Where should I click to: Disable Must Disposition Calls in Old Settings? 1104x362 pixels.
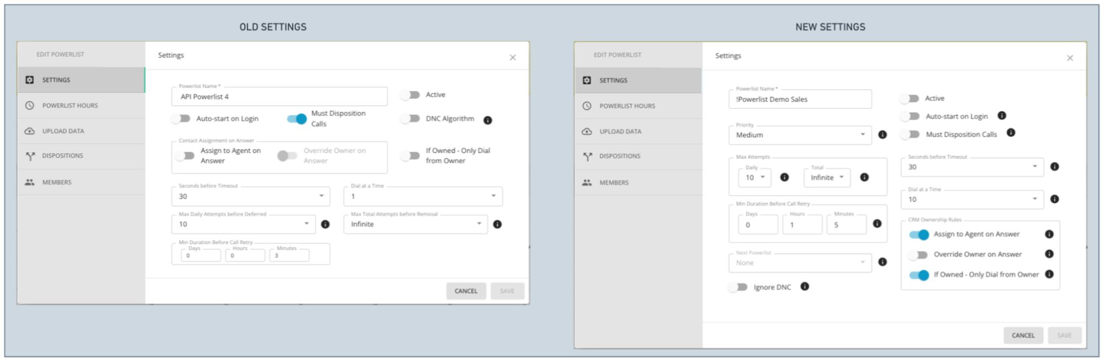coord(297,119)
